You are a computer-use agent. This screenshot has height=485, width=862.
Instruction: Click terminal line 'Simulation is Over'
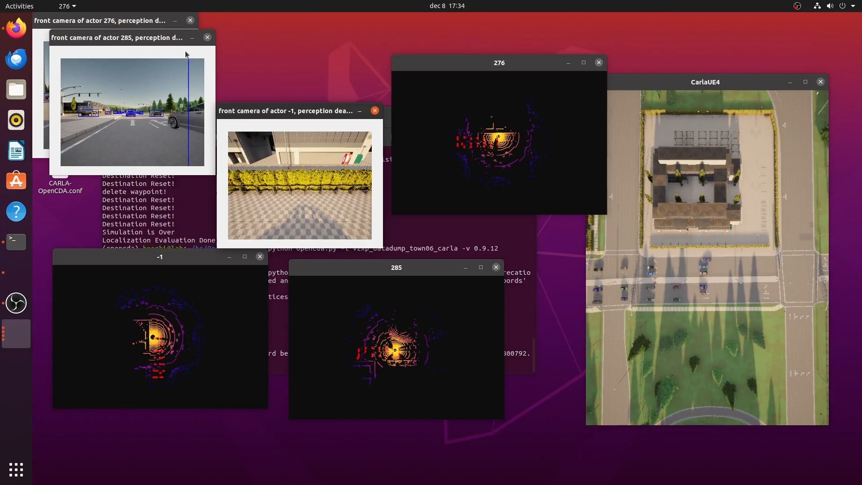(x=138, y=232)
